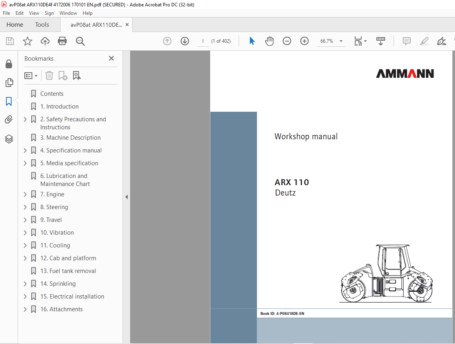Open the Page Thumbnails panel
Viewport: 455px width, 344px height.
(9, 83)
